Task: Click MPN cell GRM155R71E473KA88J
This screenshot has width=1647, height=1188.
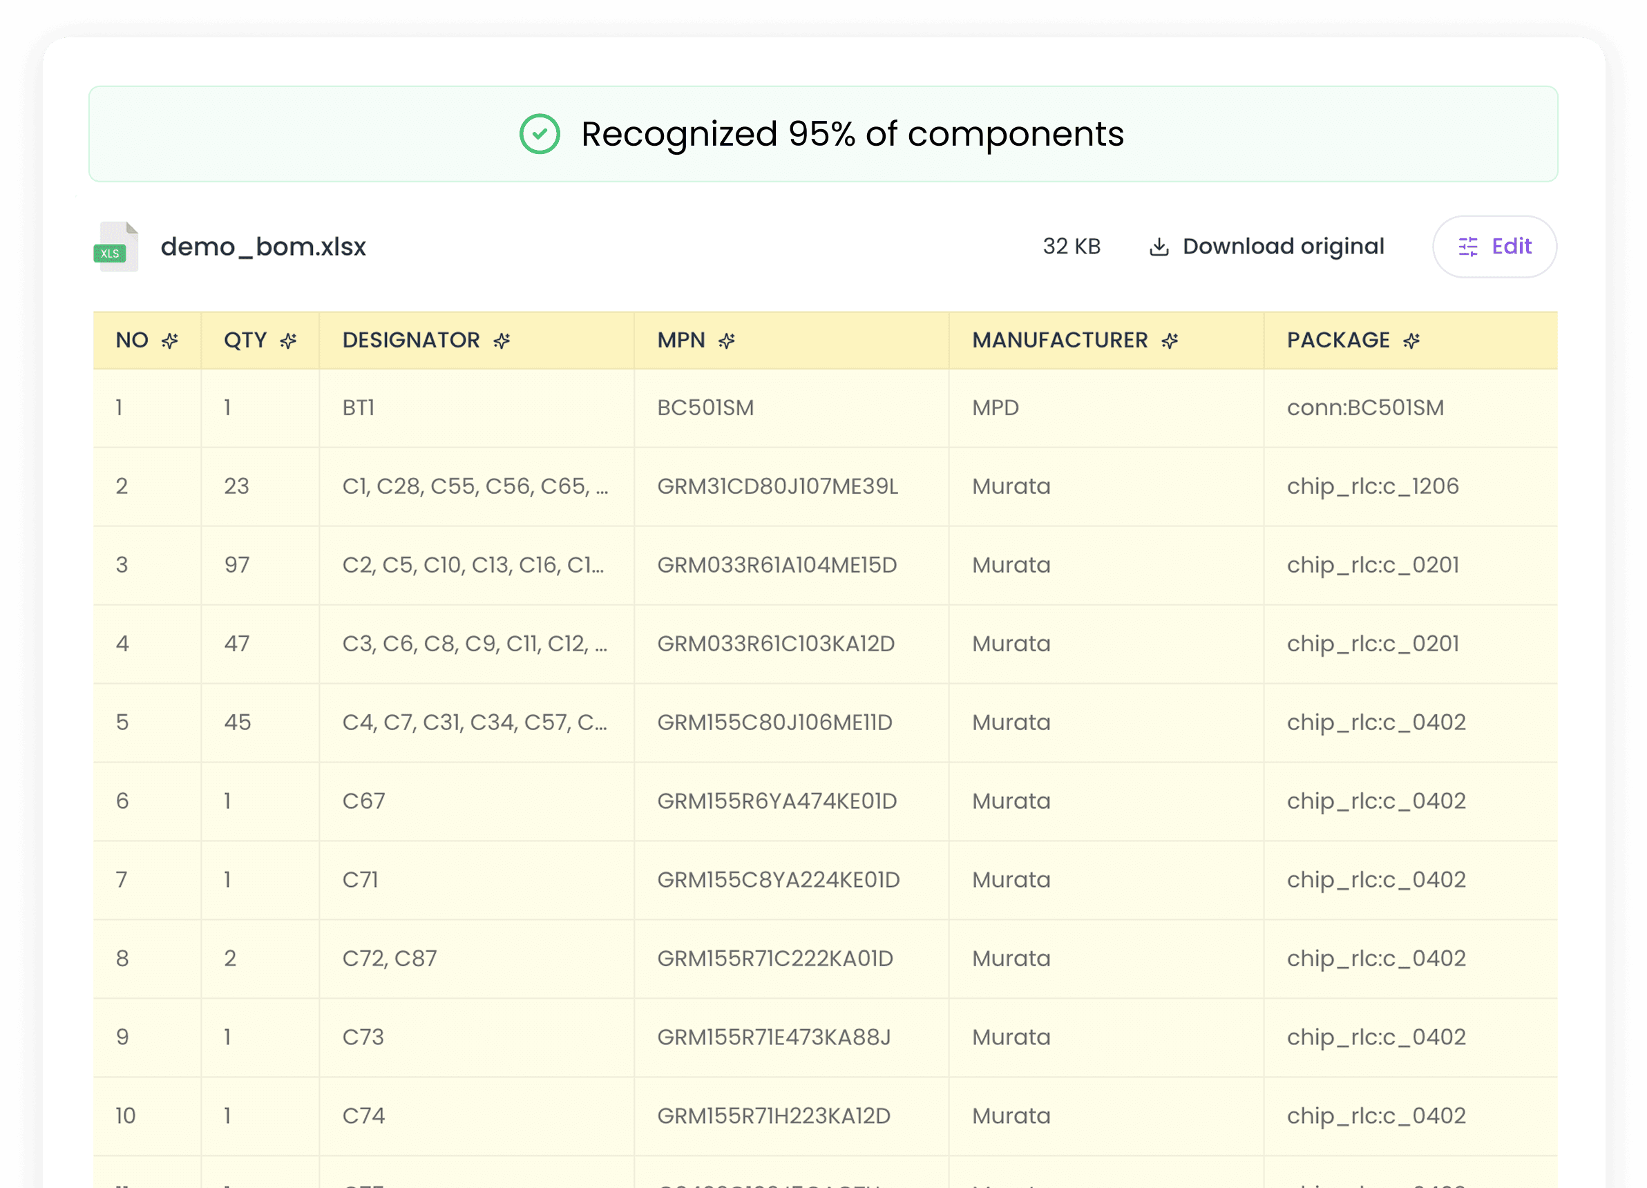Action: coord(792,1037)
